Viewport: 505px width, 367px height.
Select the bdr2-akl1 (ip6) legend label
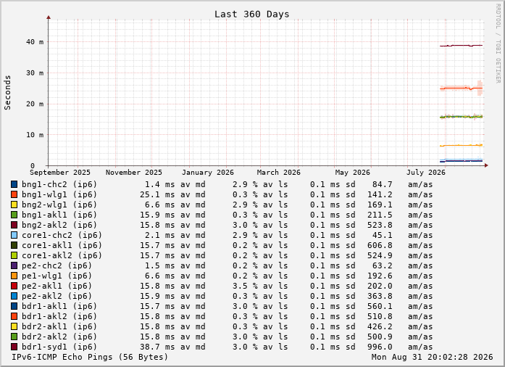point(59,326)
